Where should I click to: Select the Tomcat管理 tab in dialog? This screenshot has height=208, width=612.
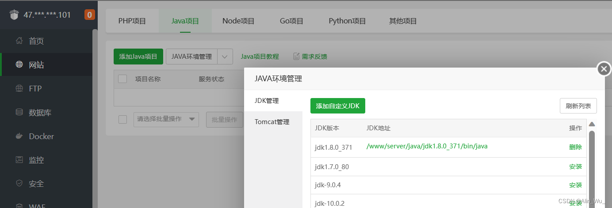click(273, 122)
